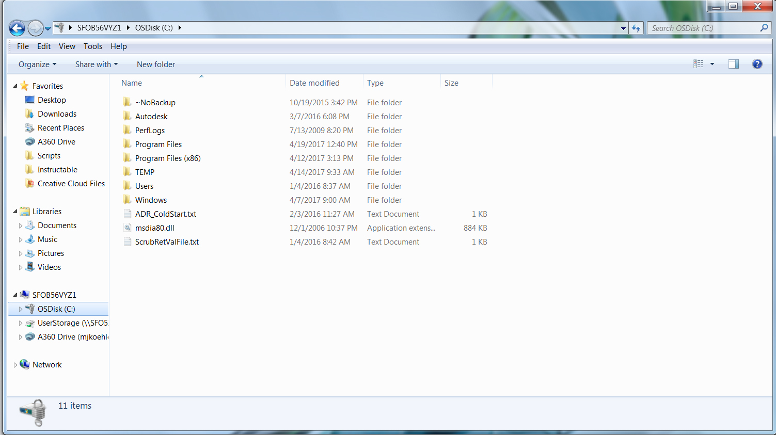Open Creative Cloud Files
The height and width of the screenshot is (435, 776).
[x=71, y=184]
